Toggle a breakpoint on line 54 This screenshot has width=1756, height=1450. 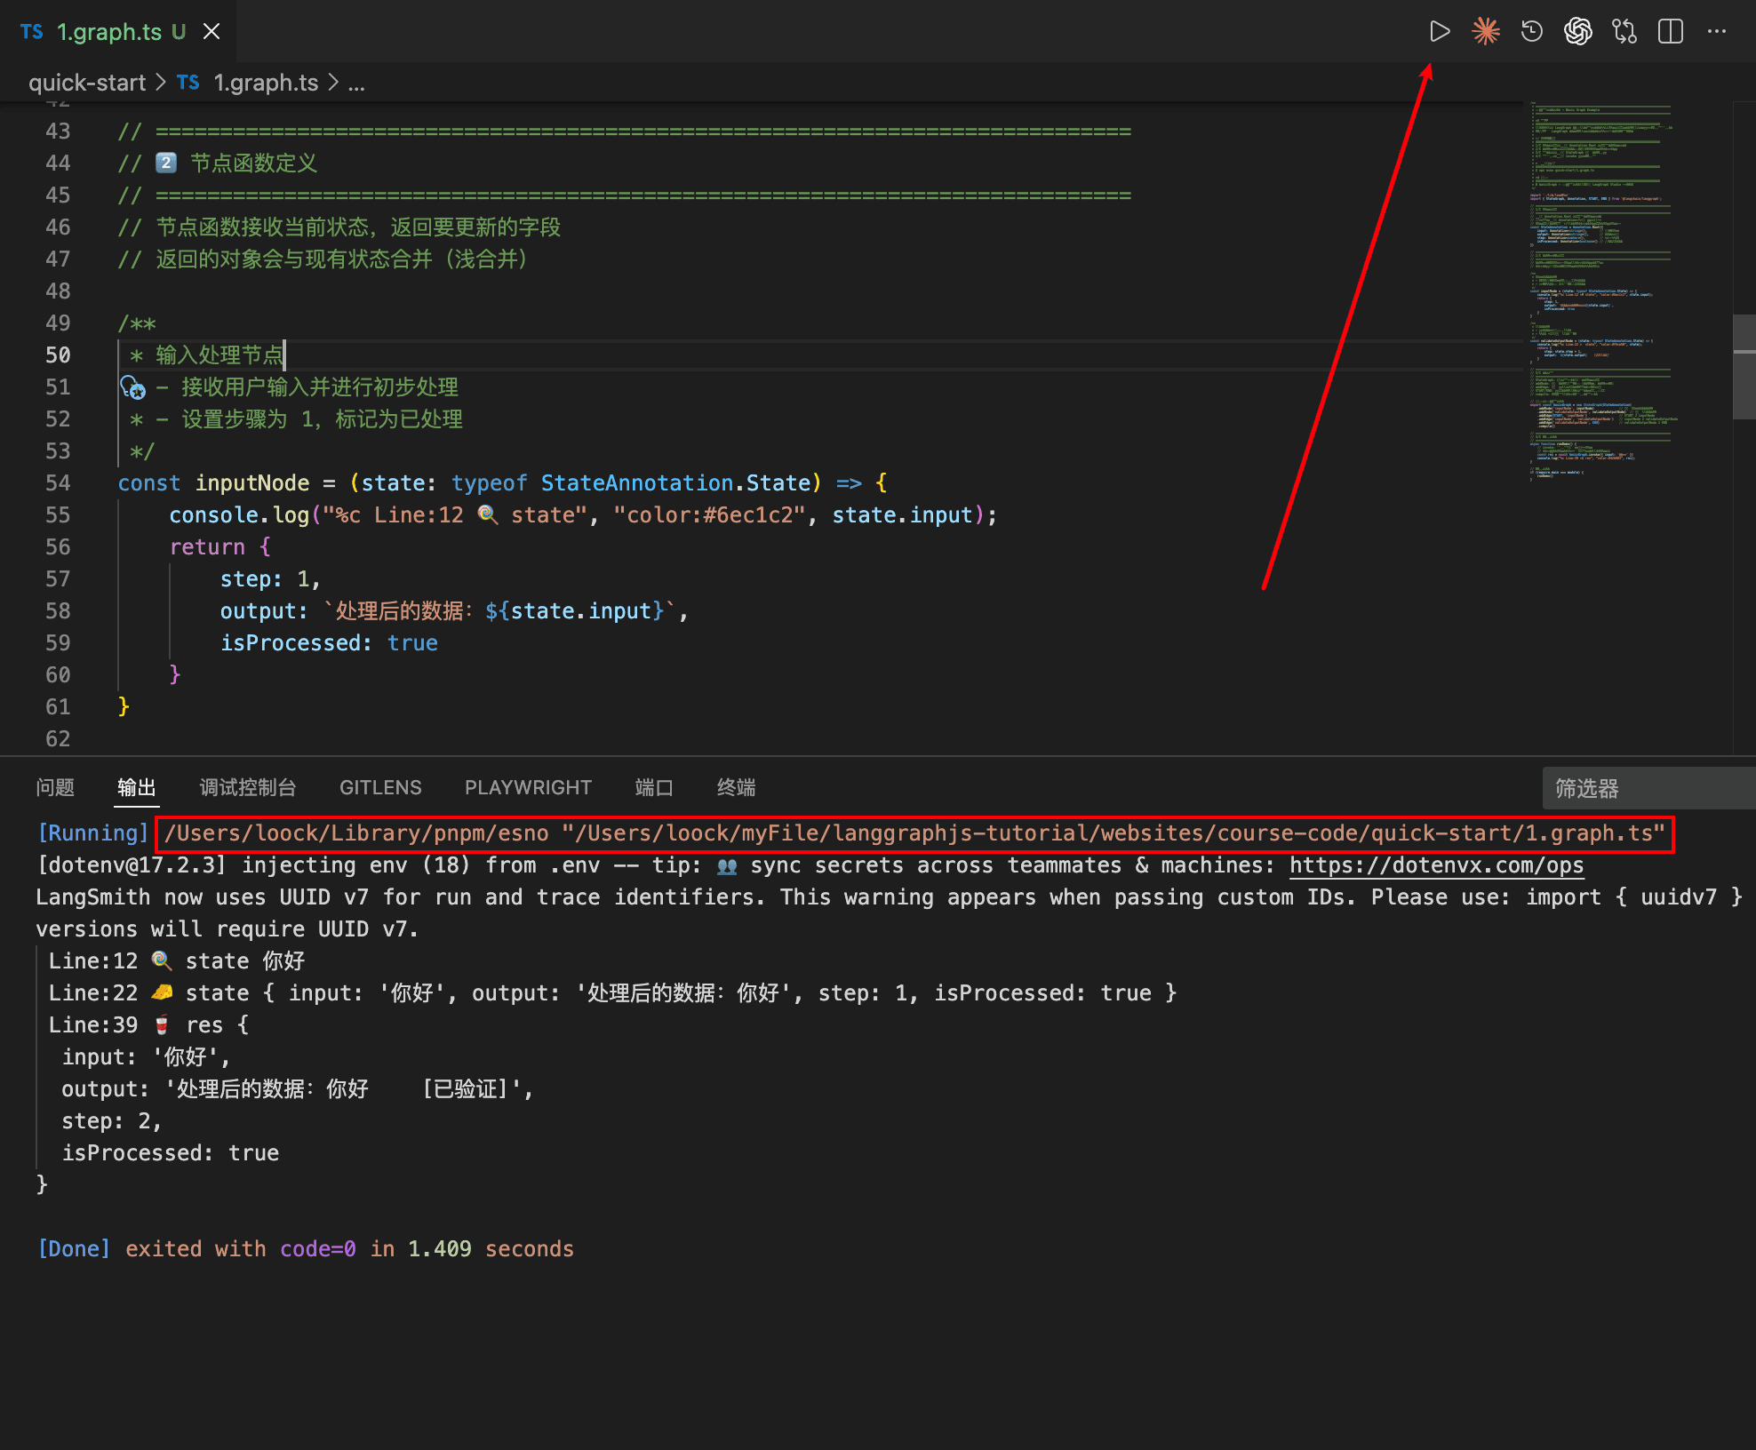(36, 482)
